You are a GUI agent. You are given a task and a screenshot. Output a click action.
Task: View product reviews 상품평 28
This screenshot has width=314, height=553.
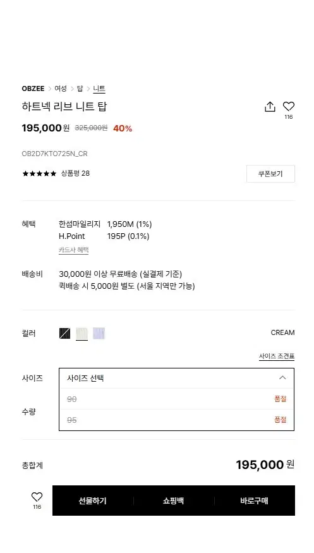(x=75, y=173)
